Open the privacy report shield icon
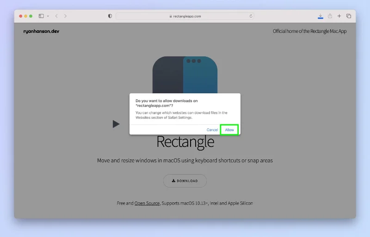Image resolution: width=370 pixels, height=237 pixels. 110,16
